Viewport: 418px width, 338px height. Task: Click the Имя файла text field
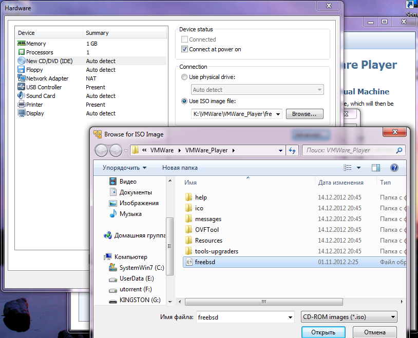click(241, 317)
